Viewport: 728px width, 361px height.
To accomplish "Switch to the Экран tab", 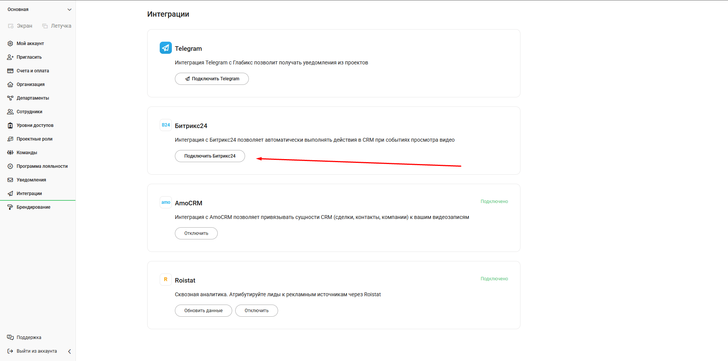I will coord(20,26).
